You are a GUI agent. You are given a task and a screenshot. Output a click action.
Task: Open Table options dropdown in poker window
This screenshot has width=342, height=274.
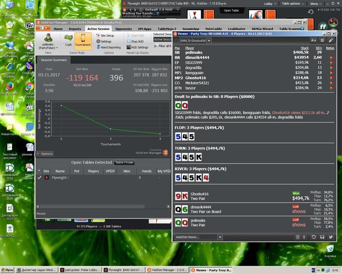click(293, 3)
